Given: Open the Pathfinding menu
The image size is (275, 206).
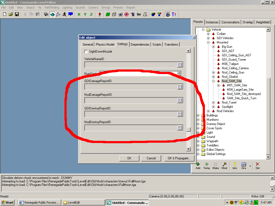Looking at the screenshot, I should (x=52, y=8).
